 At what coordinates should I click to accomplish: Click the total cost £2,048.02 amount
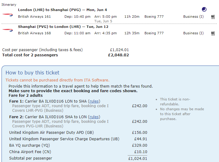pos(119,55)
